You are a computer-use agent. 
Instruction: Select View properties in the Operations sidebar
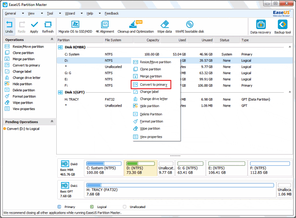[20, 109]
